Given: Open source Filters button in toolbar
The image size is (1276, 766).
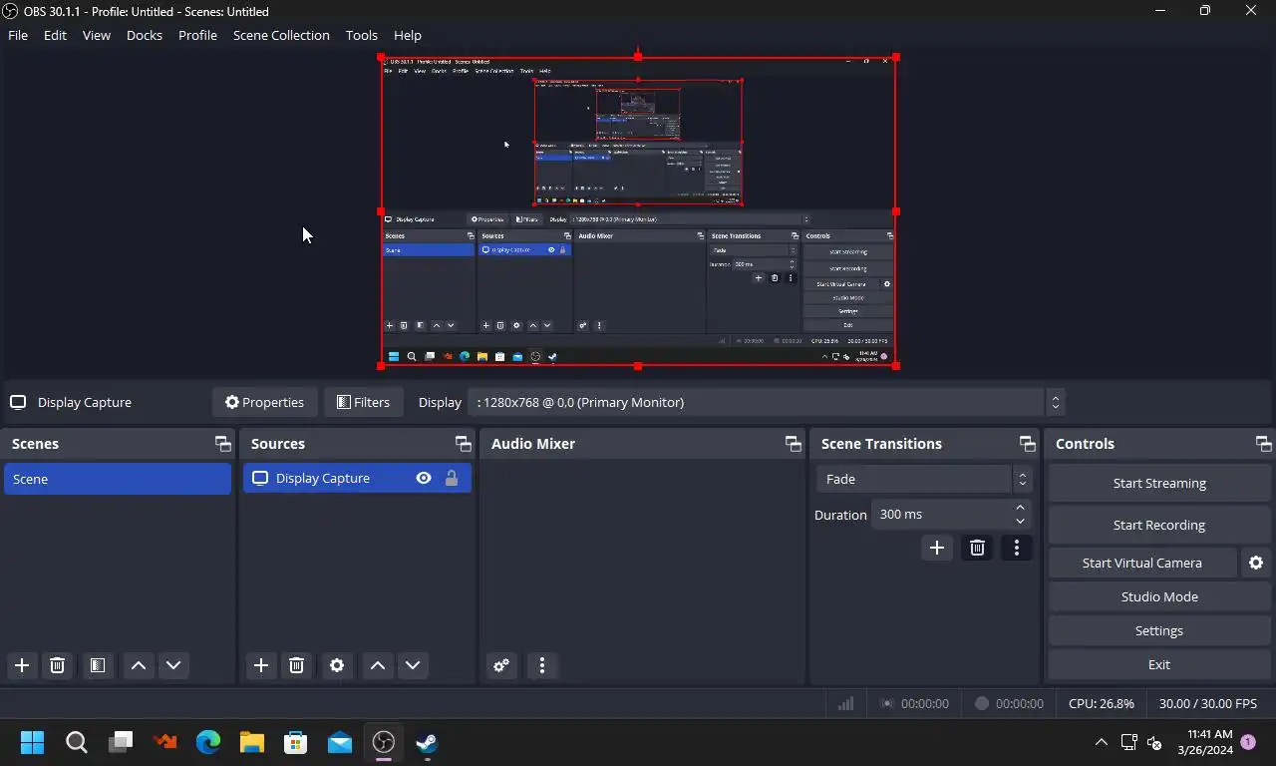Looking at the screenshot, I should (363, 402).
